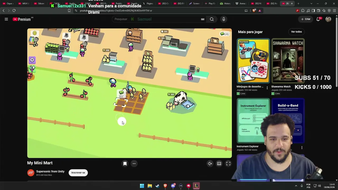Viewport: 338px width, 190px height.
Task: Bookmark this page in the address bar
Action: [x=69, y=11]
